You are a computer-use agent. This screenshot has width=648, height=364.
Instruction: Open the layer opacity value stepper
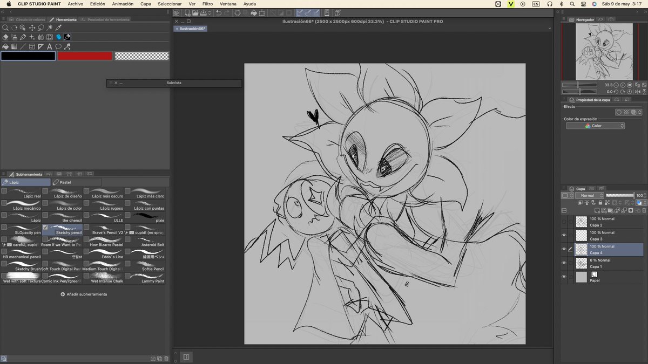pyautogui.click(x=645, y=196)
